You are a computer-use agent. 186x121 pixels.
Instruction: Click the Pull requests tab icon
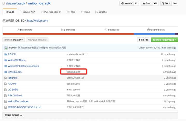click(42, 12)
